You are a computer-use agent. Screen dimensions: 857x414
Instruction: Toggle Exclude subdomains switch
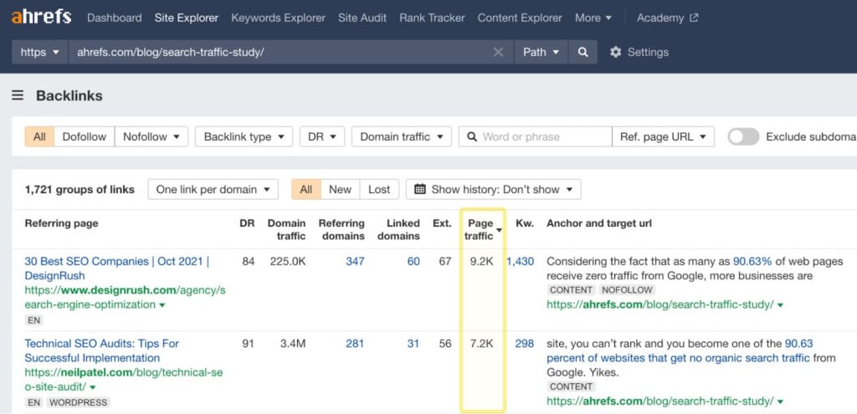click(743, 136)
